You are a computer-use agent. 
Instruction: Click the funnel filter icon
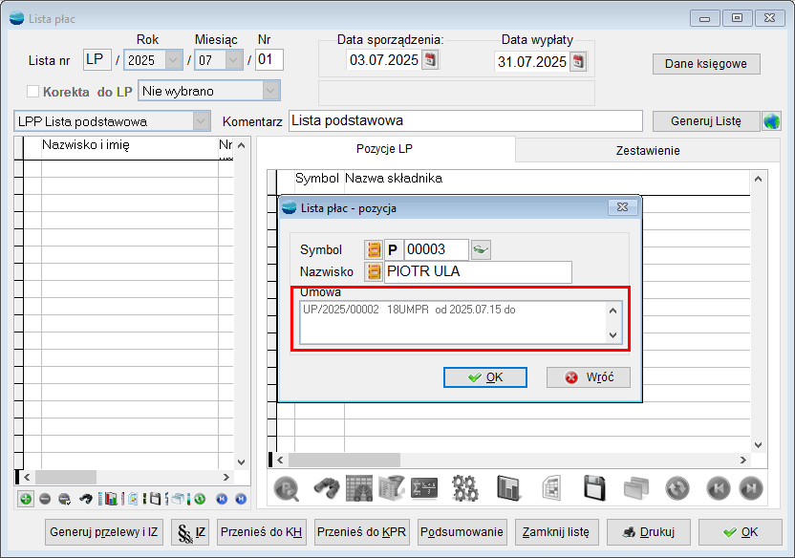(392, 488)
